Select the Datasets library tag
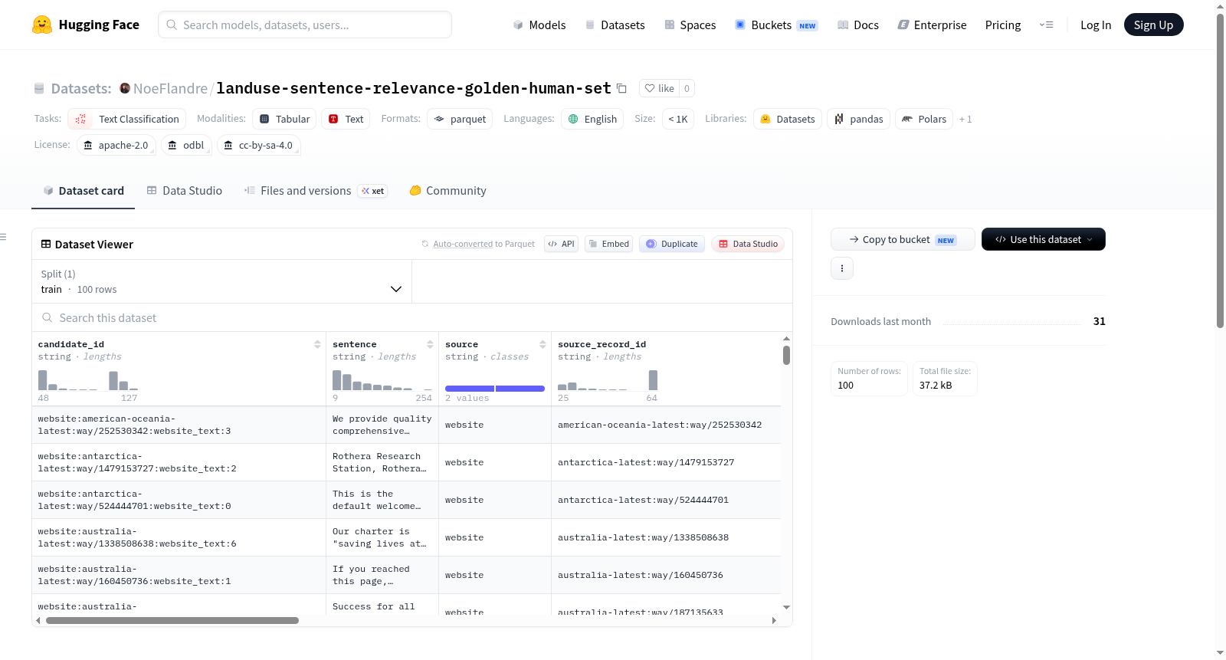Image resolution: width=1226 pixels, height=660 pixels. click(788, 119)
